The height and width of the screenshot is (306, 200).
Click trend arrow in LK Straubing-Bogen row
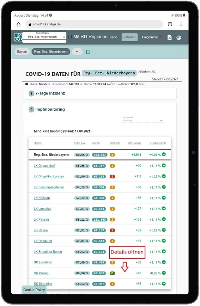coord(164,252)
